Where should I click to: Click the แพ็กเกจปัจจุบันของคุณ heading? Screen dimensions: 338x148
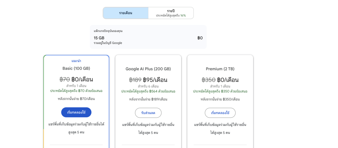coord(108,31)
